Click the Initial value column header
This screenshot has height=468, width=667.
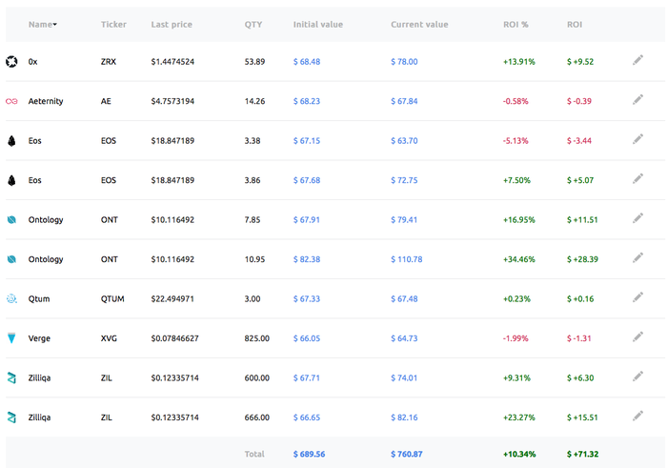click(318, 24)
